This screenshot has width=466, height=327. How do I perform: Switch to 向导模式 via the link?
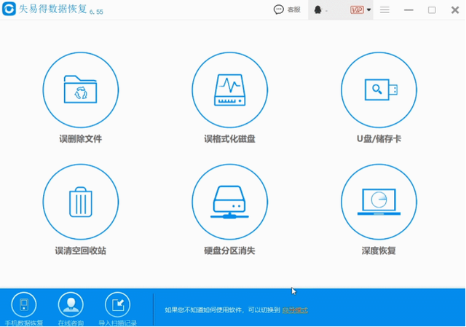(x=295, y=310)
